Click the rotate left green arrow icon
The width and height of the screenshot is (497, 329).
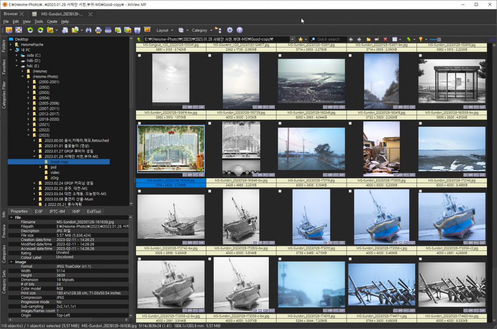30,30
